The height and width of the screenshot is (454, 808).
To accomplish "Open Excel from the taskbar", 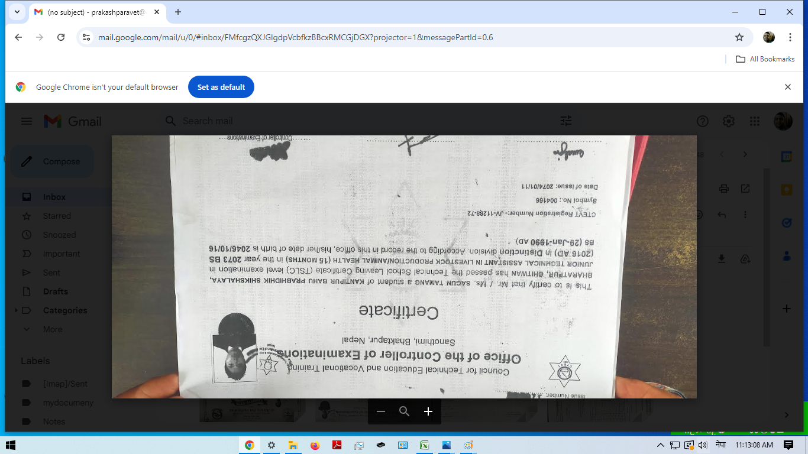I will pyautogui.click(x=424, y=445).
